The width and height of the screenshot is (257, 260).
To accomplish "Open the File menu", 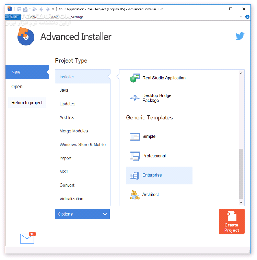I will point(13,17).
